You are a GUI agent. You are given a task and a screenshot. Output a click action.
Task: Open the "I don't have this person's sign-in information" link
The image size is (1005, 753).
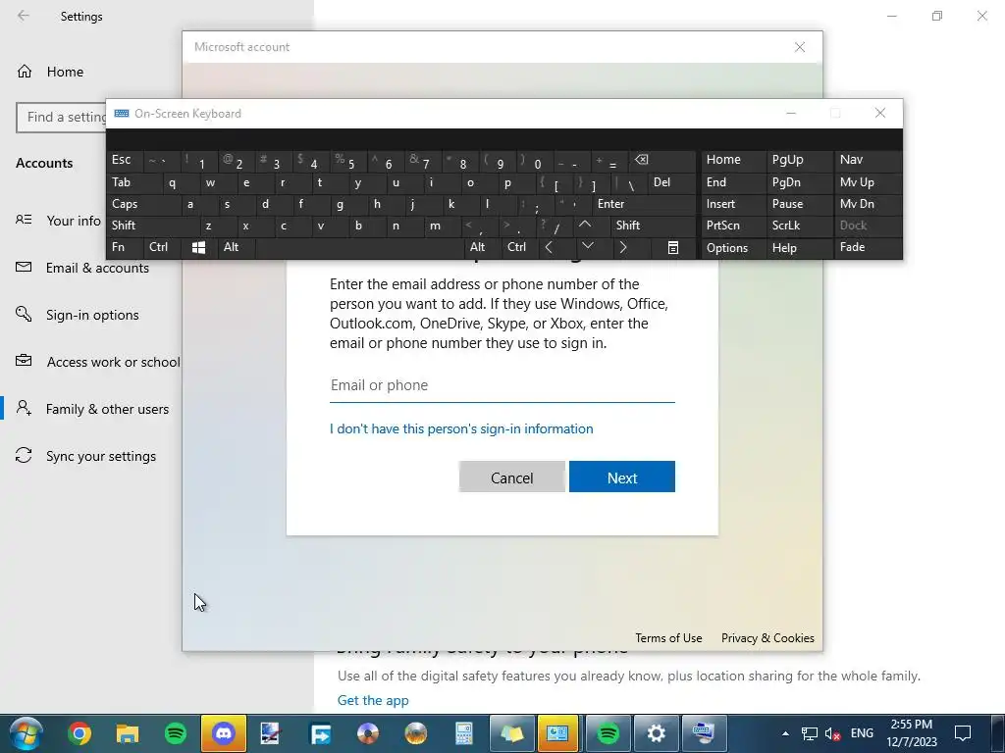click(461, 428)
